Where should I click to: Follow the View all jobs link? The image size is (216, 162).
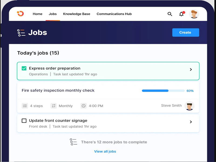pyautogui.click(x=105, y=151)
